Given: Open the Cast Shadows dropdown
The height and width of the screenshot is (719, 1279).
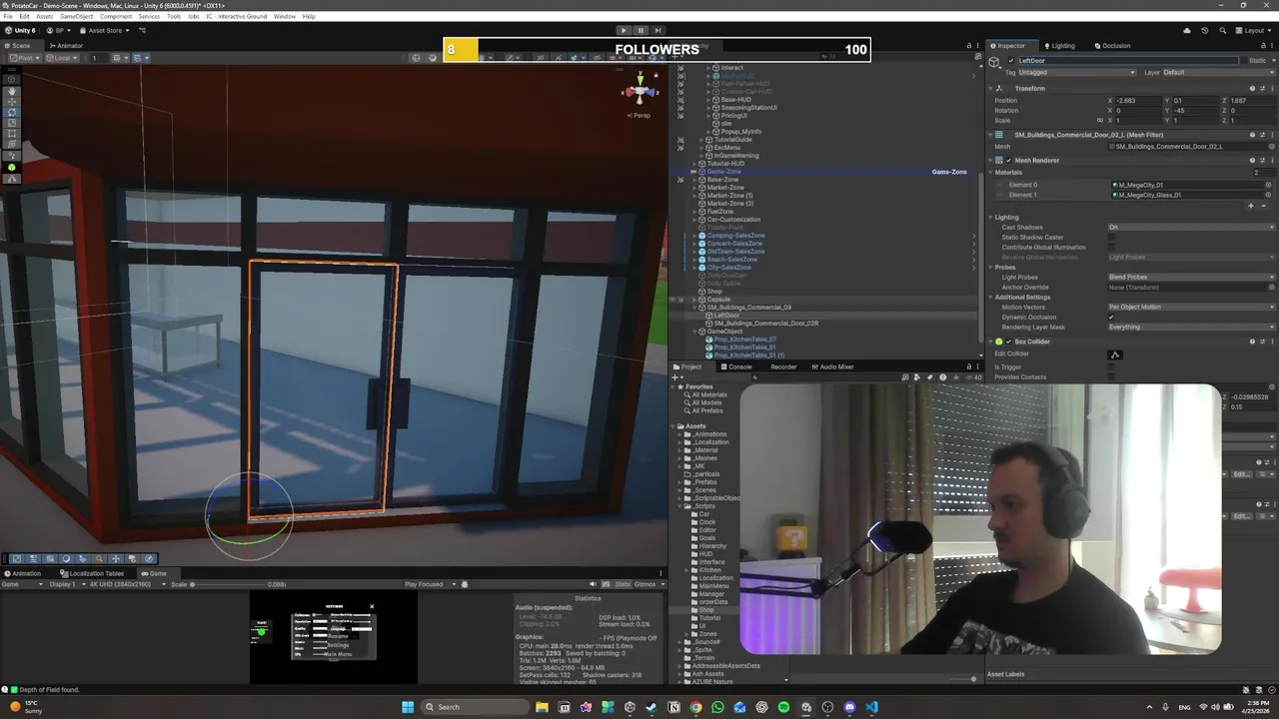Looking at the screenshot, I should [1191, 228].
